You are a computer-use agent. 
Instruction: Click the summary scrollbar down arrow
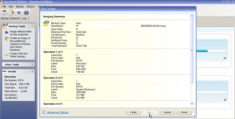pos(192,103)
